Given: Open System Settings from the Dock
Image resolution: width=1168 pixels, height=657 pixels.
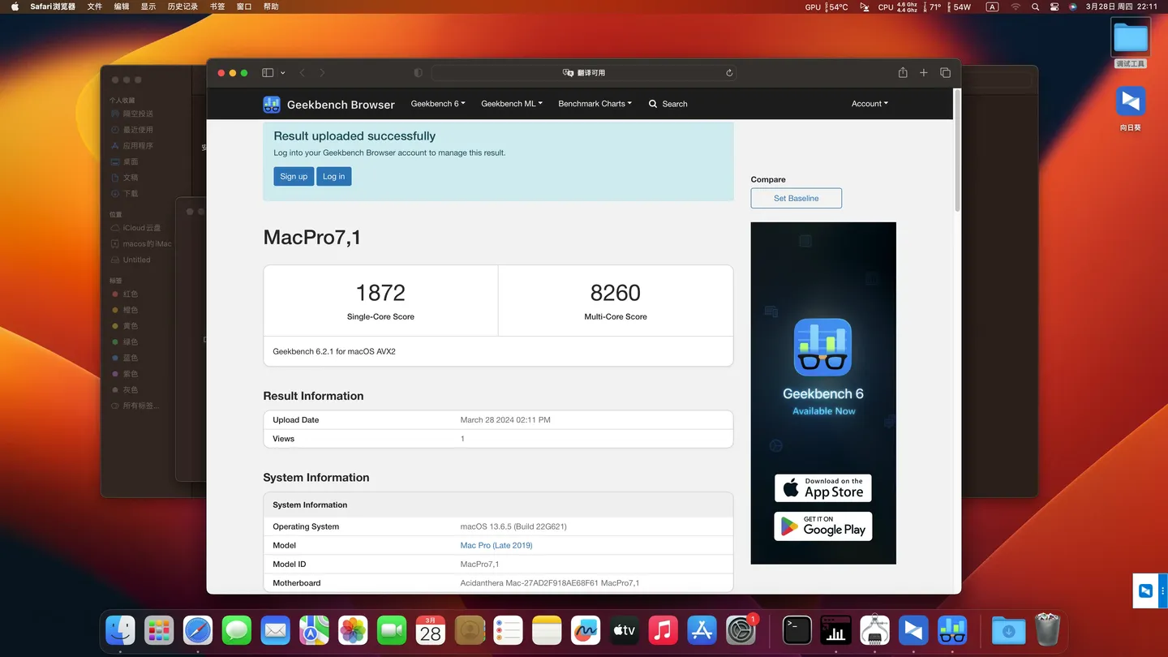Looking at the screenshot, I should [x=741, y=629].
